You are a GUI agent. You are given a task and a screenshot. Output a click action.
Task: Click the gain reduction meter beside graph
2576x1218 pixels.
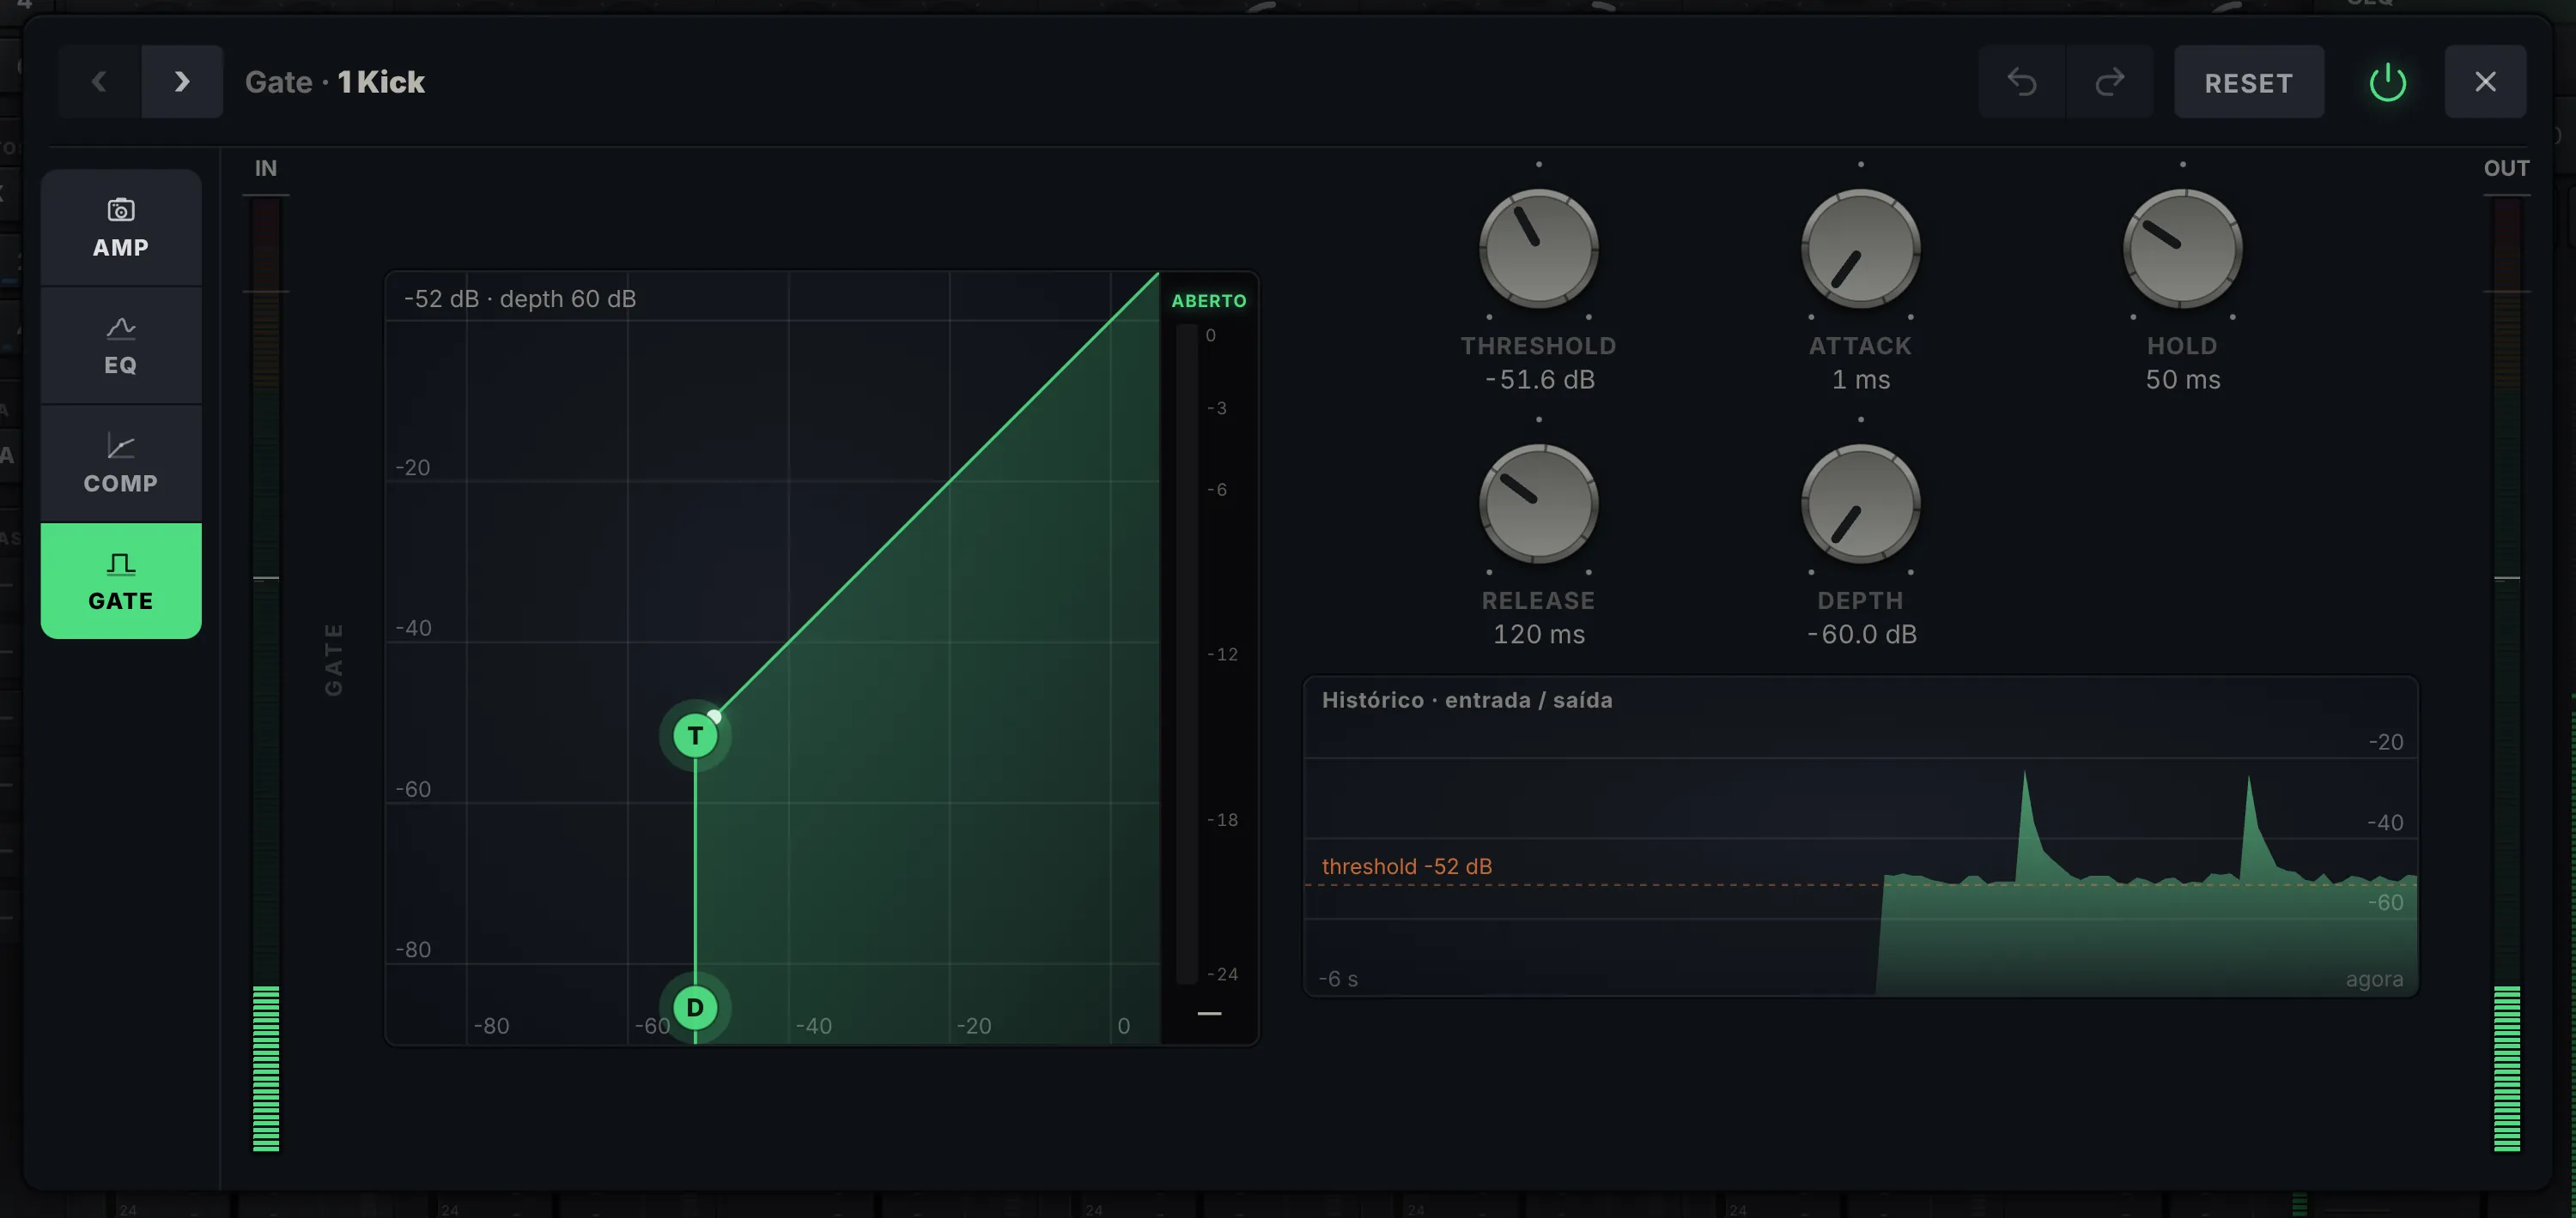[1187, 654]
